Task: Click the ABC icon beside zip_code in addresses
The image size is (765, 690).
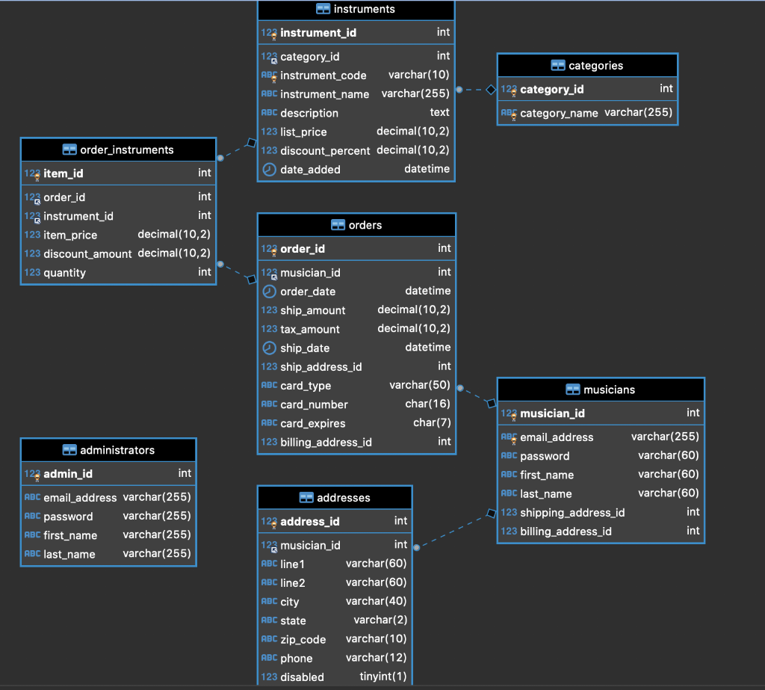Action: [269, 638]
